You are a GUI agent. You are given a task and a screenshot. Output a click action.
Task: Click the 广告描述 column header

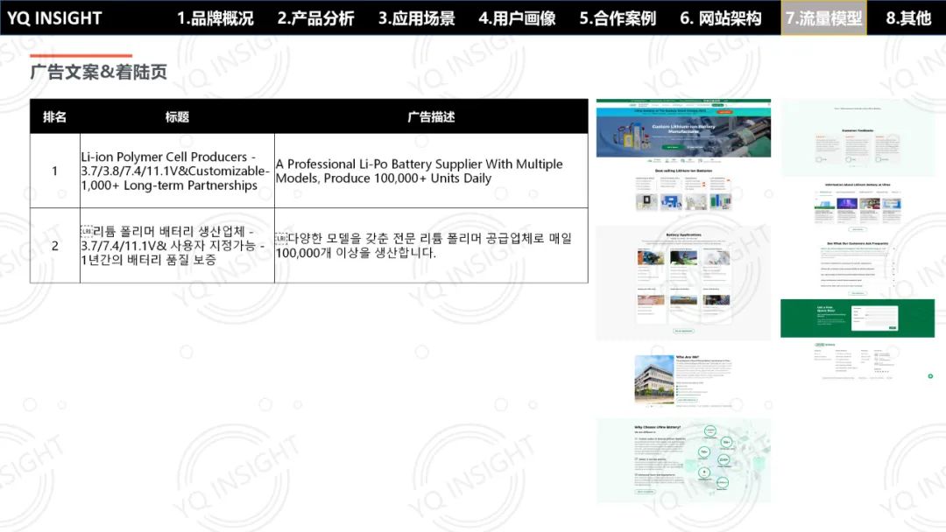pyautogui.click(x=431, y=117)
